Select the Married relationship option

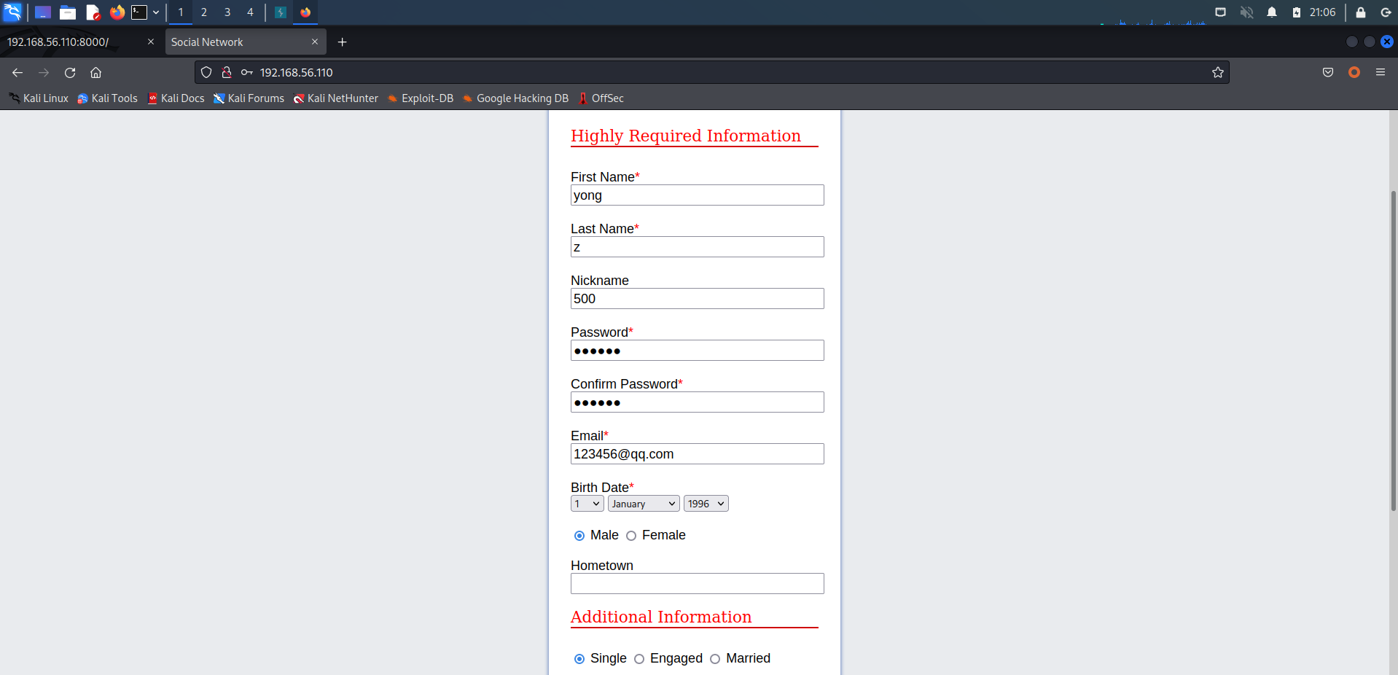tap(715, 659)
